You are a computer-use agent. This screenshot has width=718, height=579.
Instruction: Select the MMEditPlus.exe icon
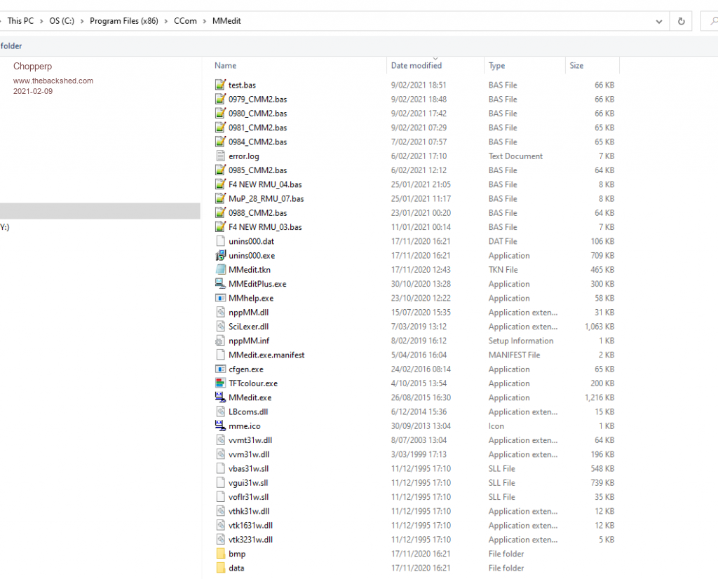(x=221, y=284)
